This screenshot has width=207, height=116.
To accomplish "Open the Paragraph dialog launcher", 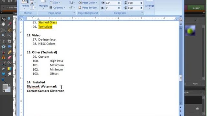I will [x=142, y=13].
